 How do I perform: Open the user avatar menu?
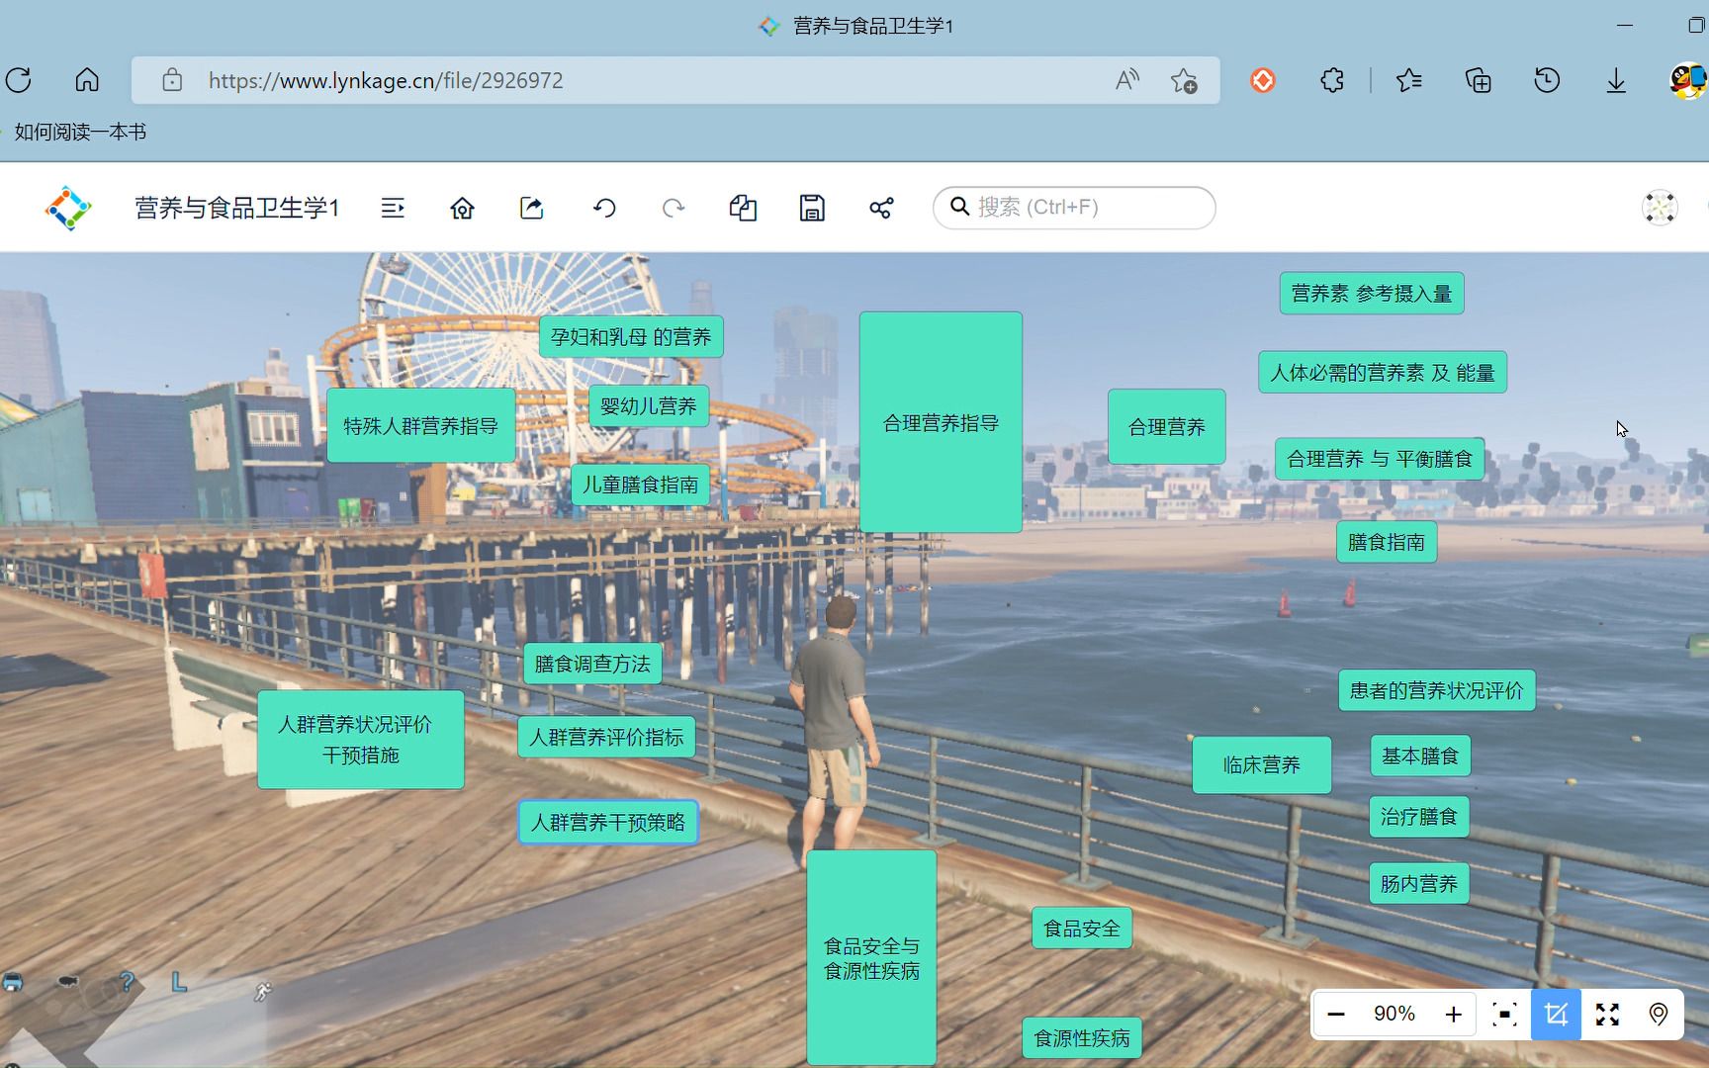click(1660, 208)
